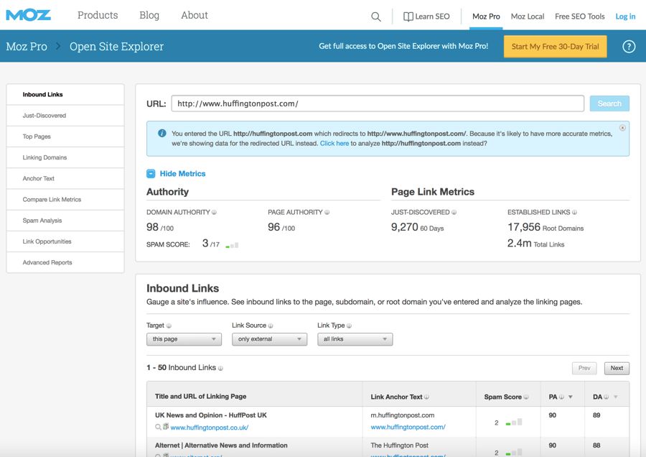Open the Link Type dropdown showing all links
Image resolution: width=646 pixels, height=457 pixels.
point(355,339)
